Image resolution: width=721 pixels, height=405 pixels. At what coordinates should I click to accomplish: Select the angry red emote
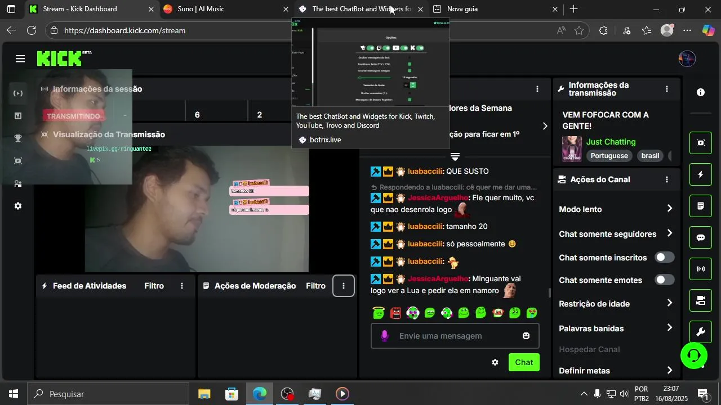click(395, 313)
